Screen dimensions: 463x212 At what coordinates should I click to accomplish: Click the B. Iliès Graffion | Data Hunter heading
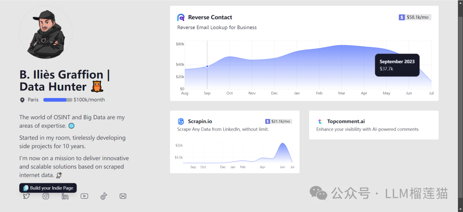(65, 81)
